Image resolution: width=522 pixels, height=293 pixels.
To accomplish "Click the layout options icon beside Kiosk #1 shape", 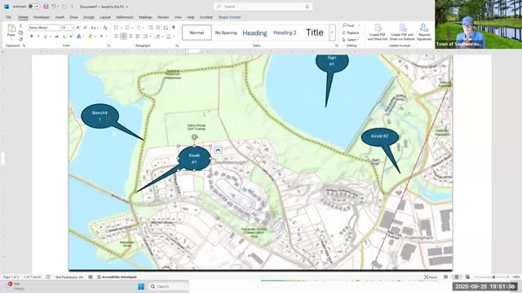I will [218, 150].
